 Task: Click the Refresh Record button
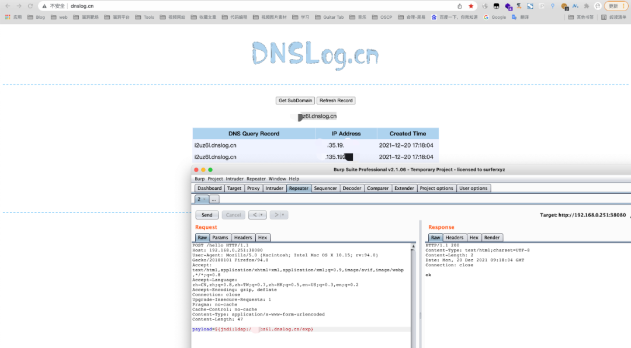pos(335,100)
